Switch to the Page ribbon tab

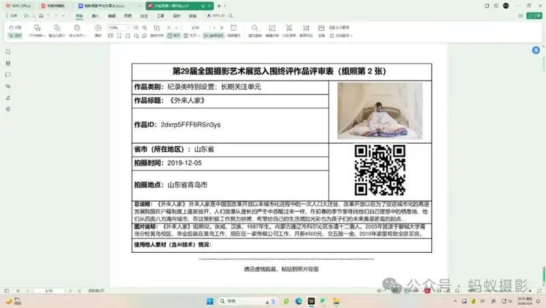[x=128, y=16]
